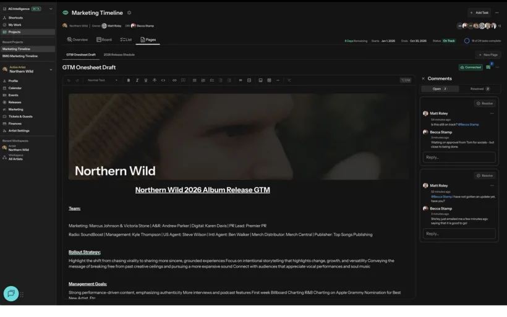
Task: Resolve the 'have not gotten an update' comment
Action: [485, 175]
